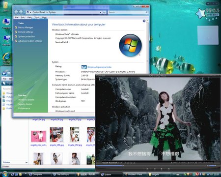Open the Help menu in System window

[44, 17]
